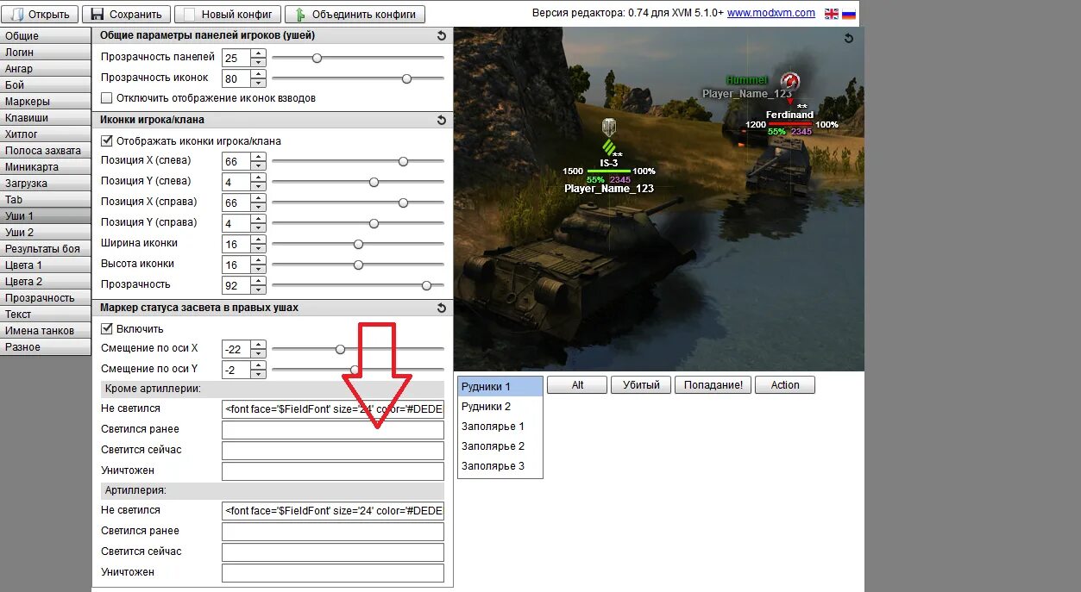Open the Загрузка menu section
The height and width of the screenshot is (592, 1081).
click(x=46, y=184)
